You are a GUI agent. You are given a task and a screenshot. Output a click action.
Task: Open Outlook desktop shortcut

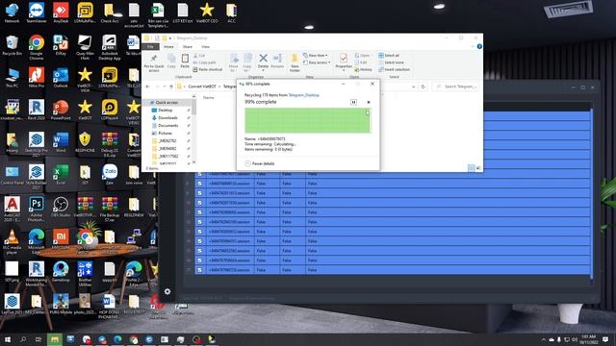click(x=61, y=78)
